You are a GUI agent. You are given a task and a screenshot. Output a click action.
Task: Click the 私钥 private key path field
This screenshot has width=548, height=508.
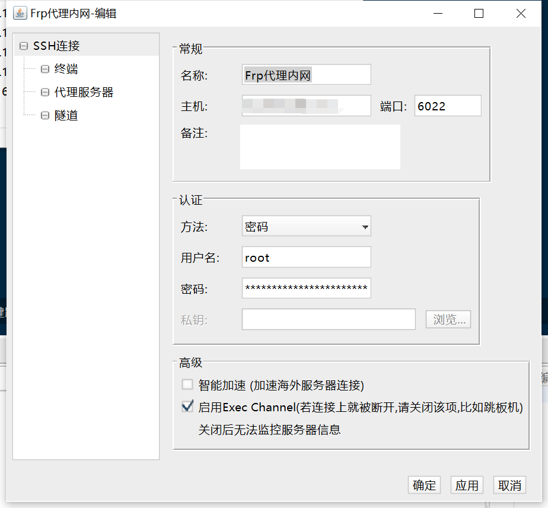pyautogui.click(x=329, y=319)
